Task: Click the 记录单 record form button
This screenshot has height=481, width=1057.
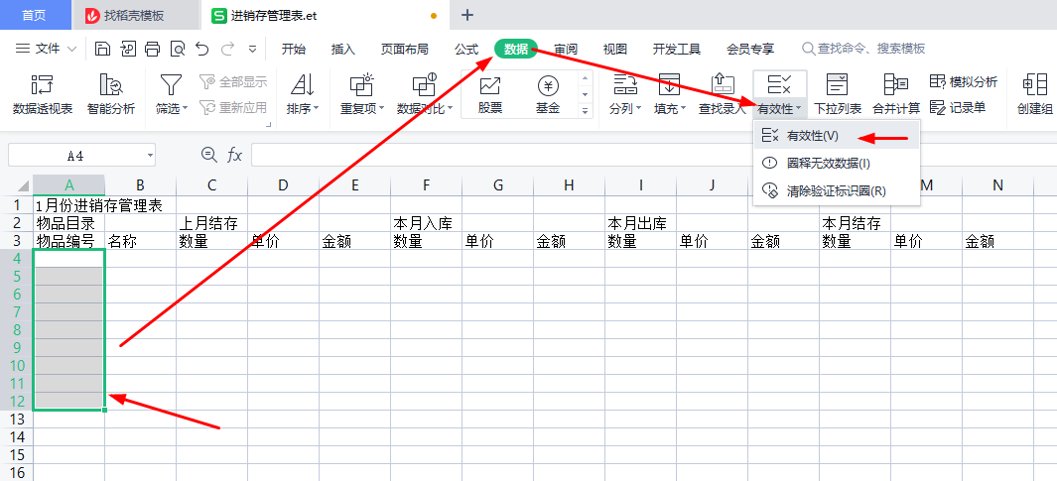Action: [958, 107]
